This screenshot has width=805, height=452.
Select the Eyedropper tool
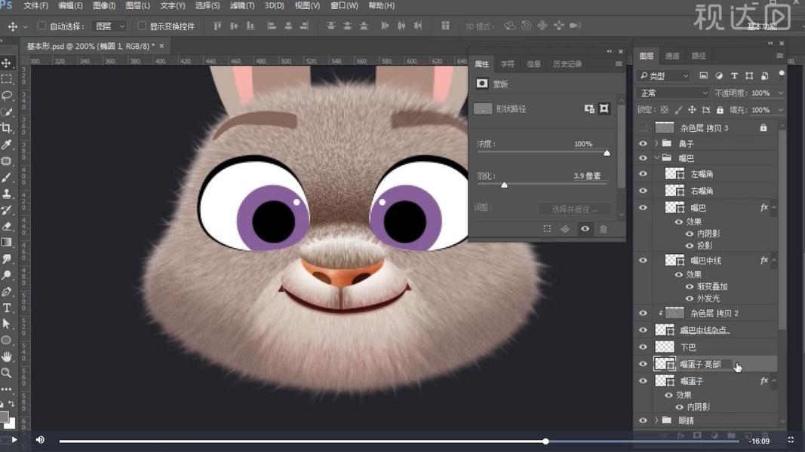(7, 145)
